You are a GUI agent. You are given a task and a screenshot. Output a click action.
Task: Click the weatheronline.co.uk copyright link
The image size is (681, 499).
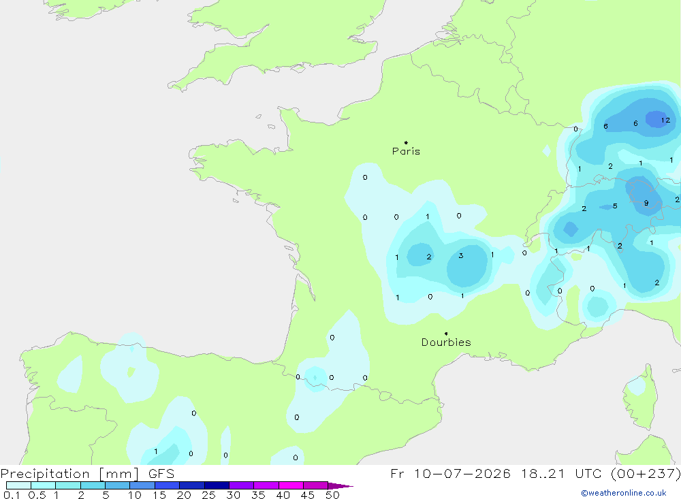tap(624, 493)
